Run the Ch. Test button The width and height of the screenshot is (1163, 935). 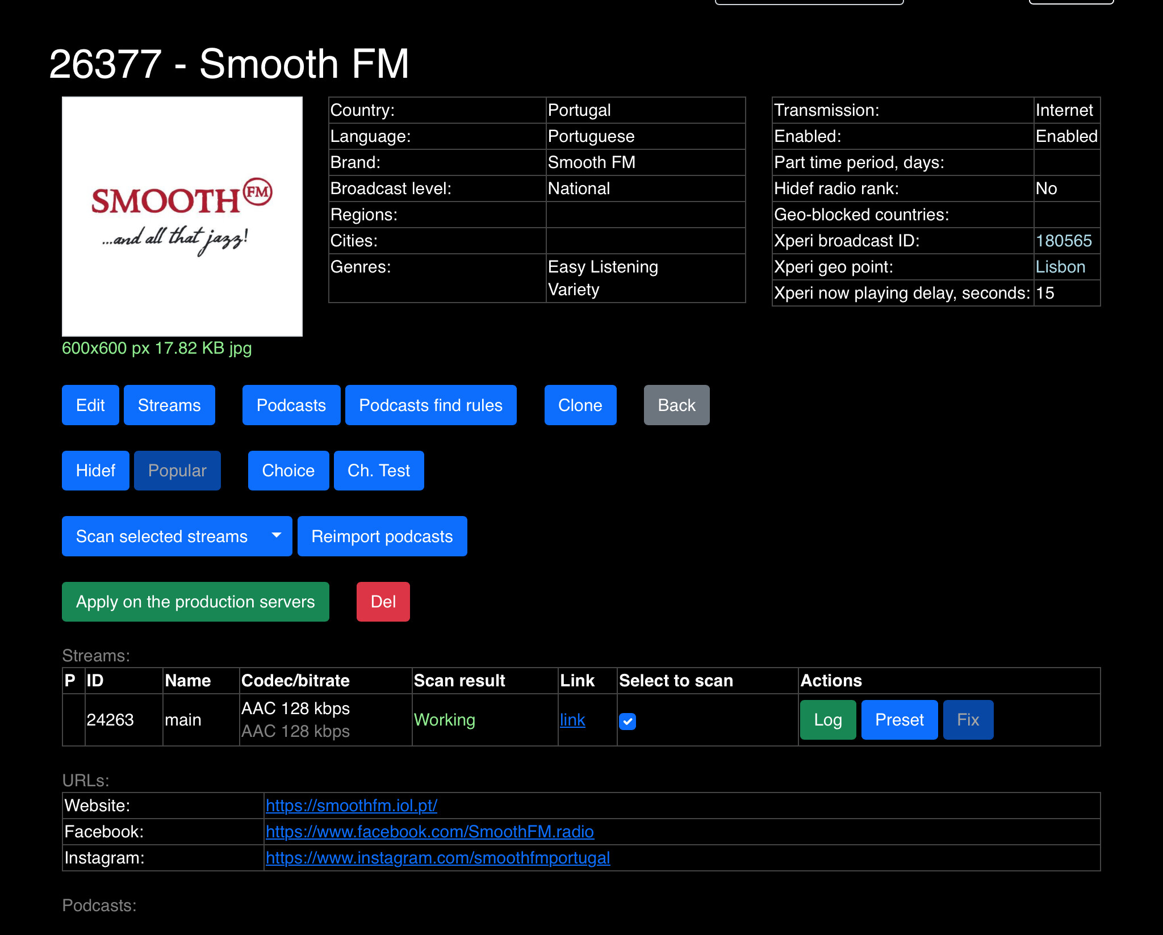(378, 471)
